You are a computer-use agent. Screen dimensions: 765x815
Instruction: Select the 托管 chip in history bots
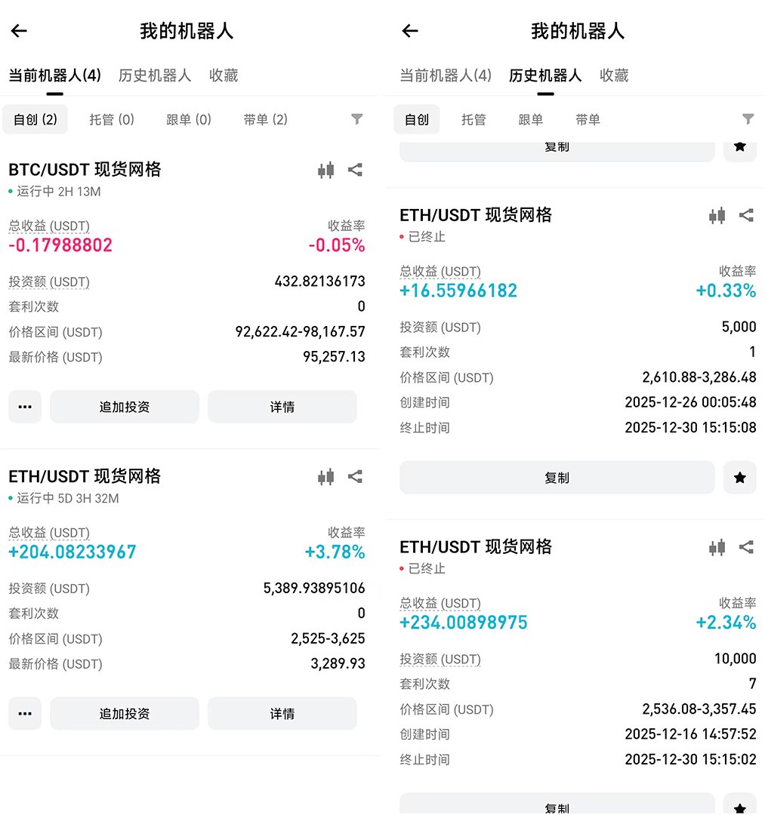click(473, 119)
